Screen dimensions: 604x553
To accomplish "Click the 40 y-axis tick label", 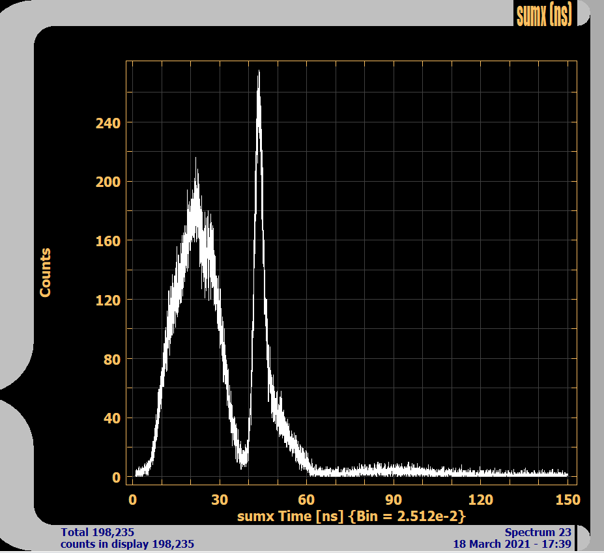I will click(111, 418).
